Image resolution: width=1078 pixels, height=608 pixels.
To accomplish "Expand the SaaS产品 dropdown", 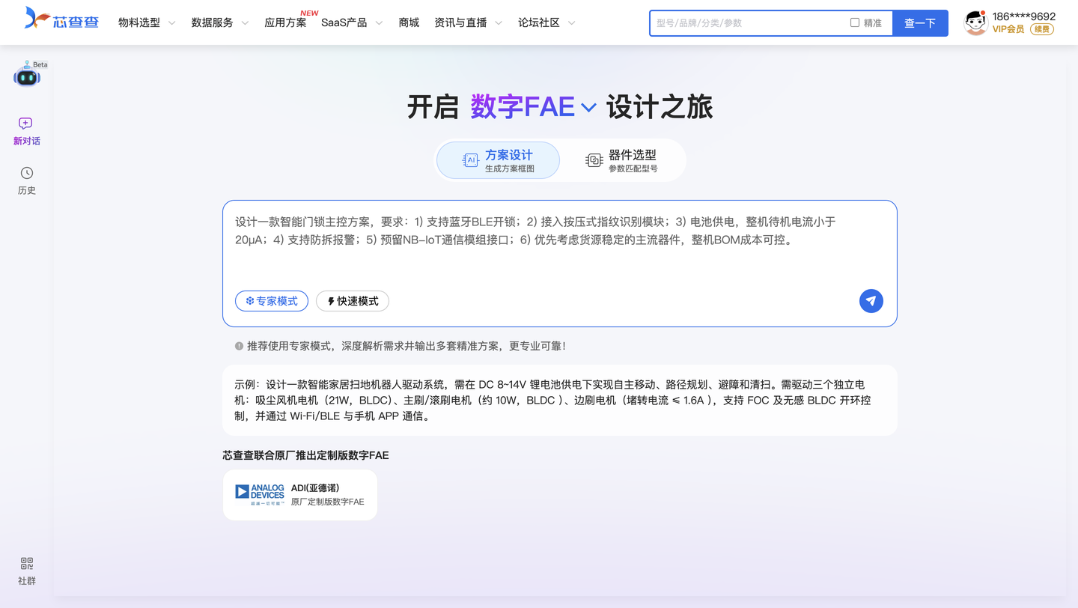I will pyautogui.click(x=352, y=22).
